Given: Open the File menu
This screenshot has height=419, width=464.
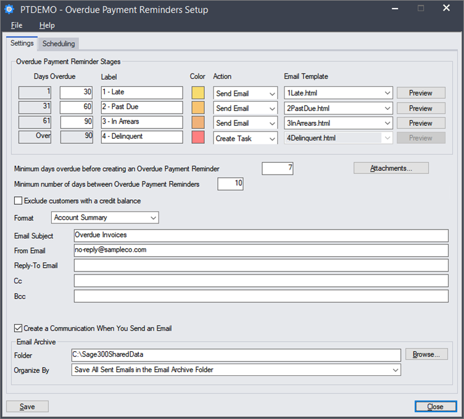Looking at the screenshot, I should (17, 25).
